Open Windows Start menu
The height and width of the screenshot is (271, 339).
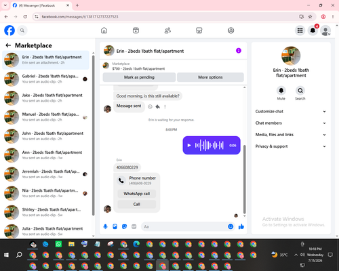[6, 255]
